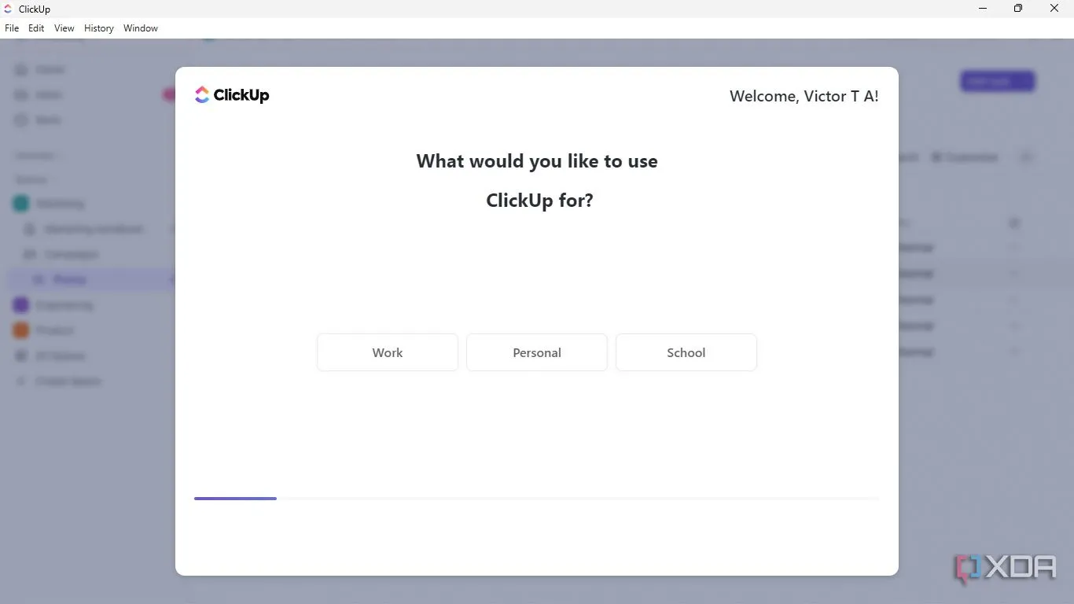
Task: Click the 'Welcome, Victor T A!' text
Action: point(804,96)
